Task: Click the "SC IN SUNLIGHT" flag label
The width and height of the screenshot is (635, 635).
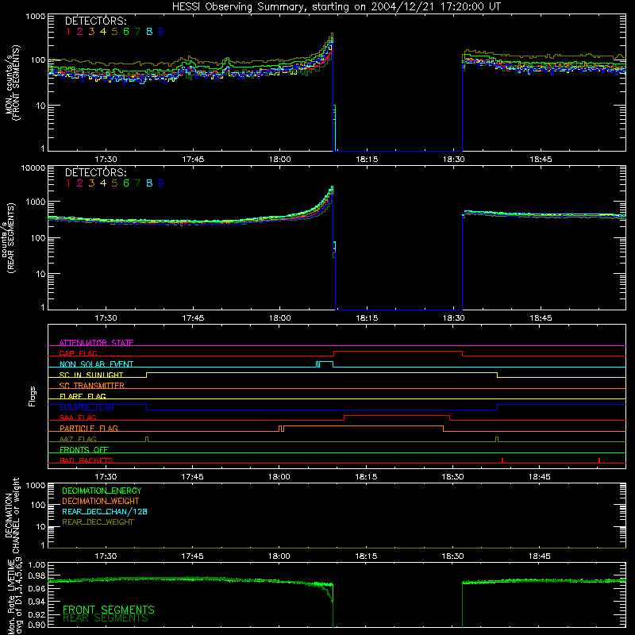Action: [x=91, y=375]
